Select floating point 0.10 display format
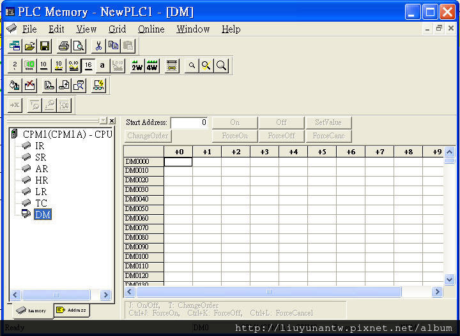460x336 pixels. [x=73, y=66]
